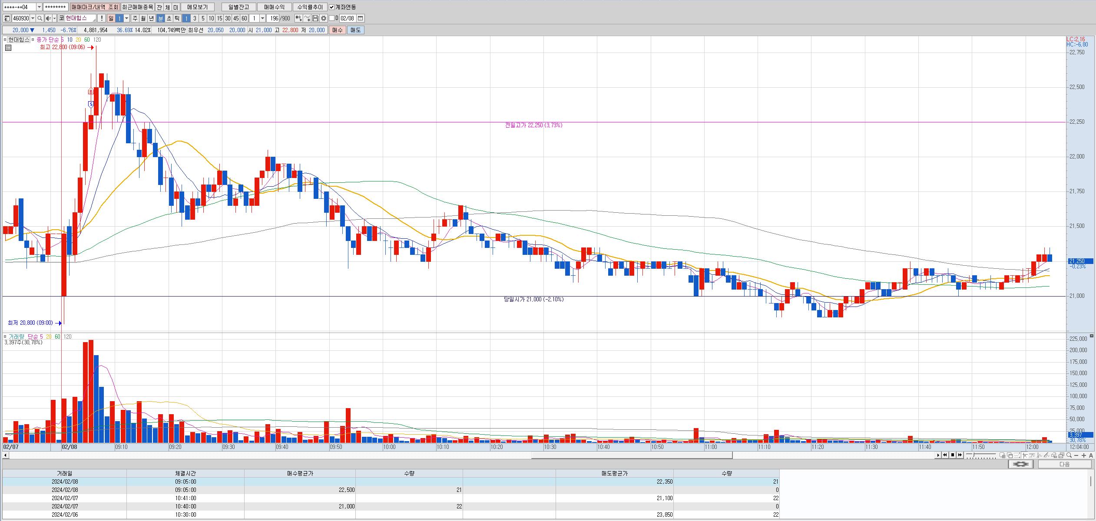The image size is (1096, 521).
Task: Click the plus zoom-in icon at chart bottom
Action: tap(1084, 455)
